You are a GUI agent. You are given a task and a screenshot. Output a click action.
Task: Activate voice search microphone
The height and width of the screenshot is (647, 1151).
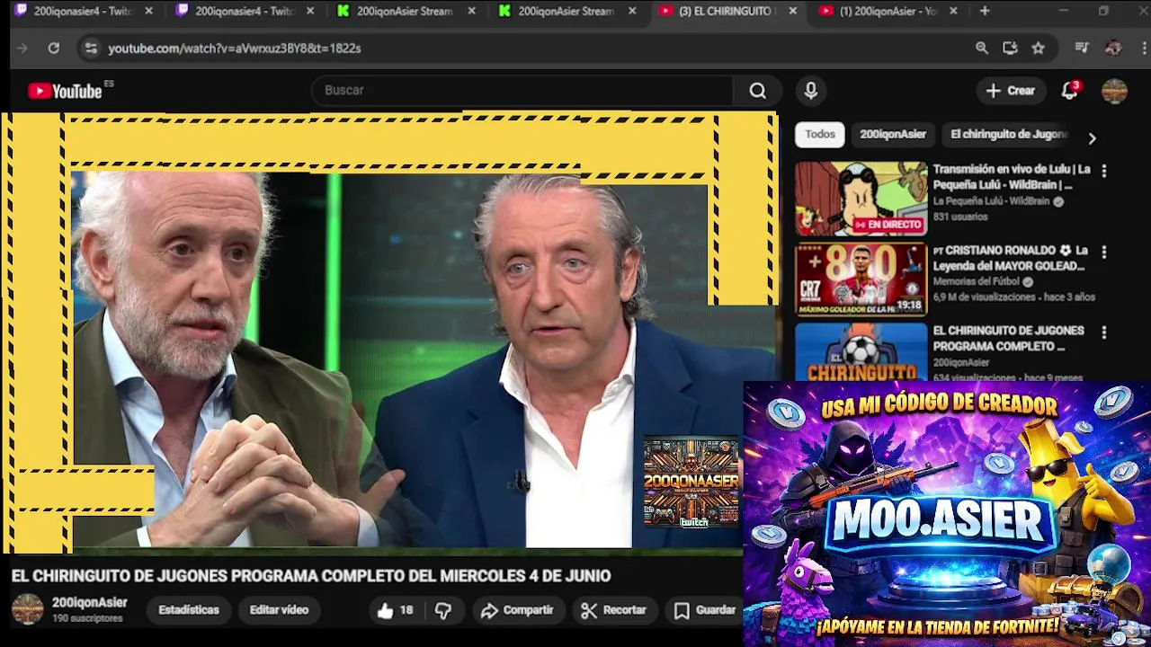[810, 91]
